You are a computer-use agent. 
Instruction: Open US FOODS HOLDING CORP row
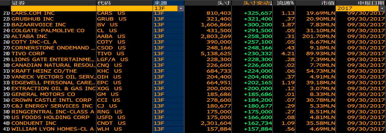point(193,117)
